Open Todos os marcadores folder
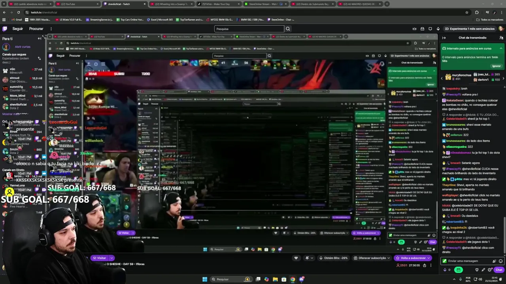This screenshot has height=284, width=506. click(490, 19)
